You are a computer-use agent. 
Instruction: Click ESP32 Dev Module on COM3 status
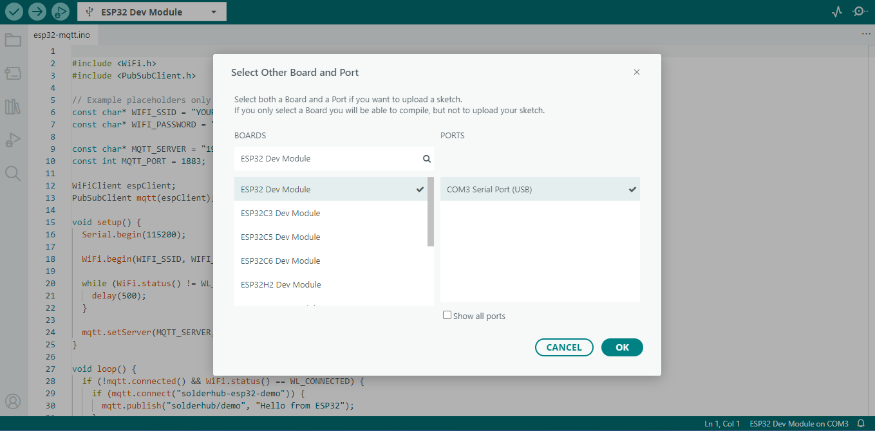[x=799, y=424]
